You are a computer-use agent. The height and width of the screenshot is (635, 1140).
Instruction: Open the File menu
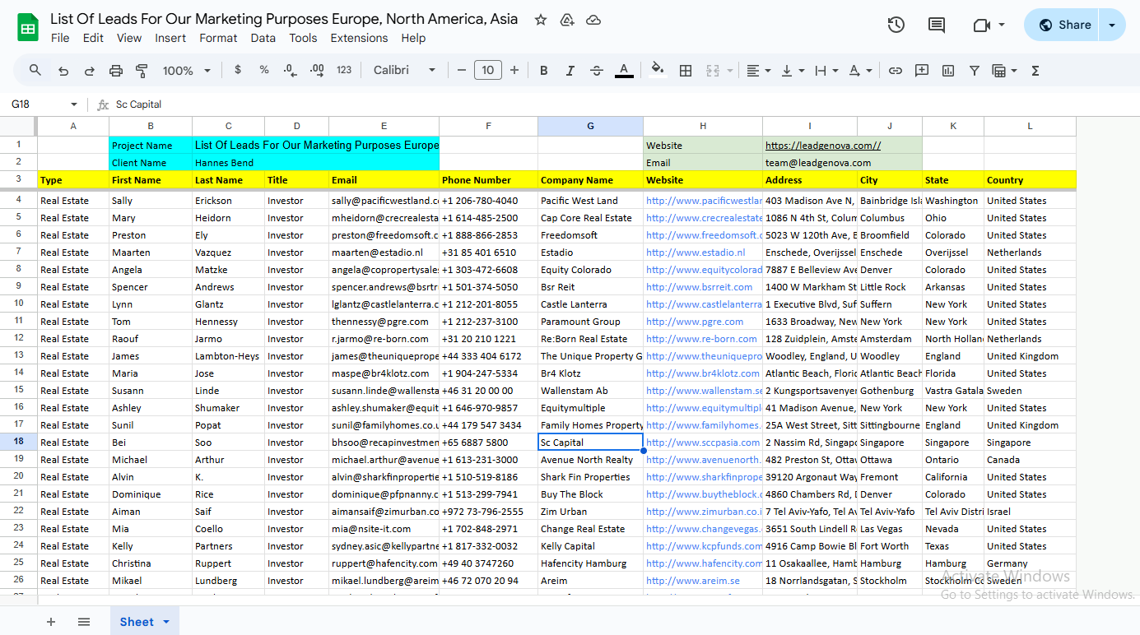[x=60, y=38]
